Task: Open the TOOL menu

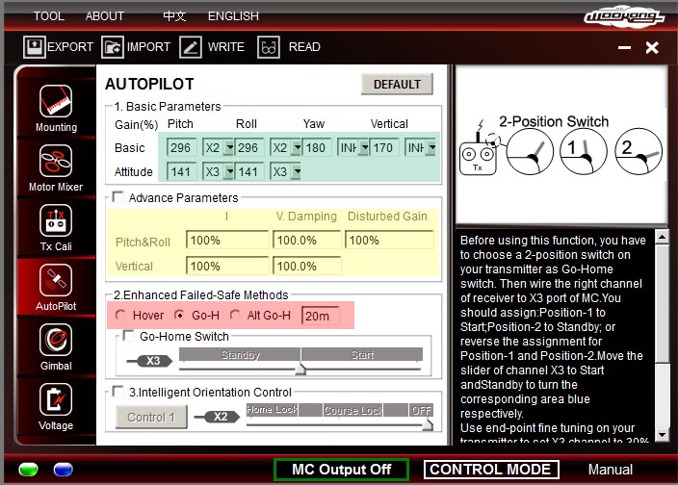Action: click(x=49, y=15)
